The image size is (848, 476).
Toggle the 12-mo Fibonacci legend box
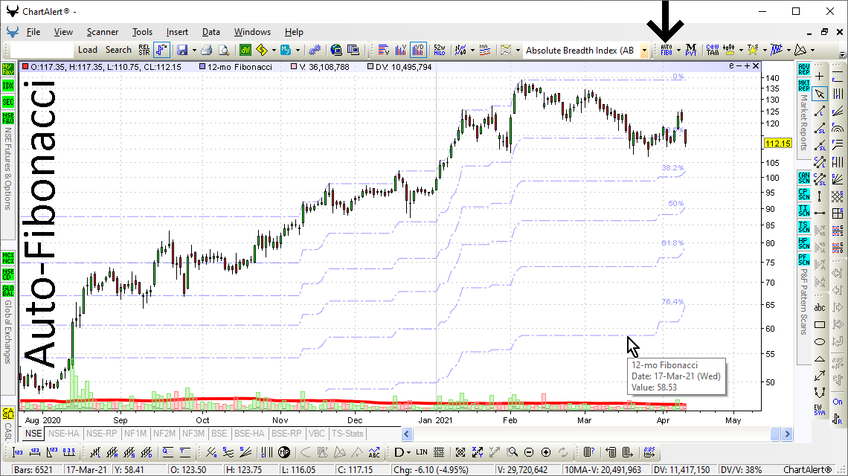coord(202,66)
